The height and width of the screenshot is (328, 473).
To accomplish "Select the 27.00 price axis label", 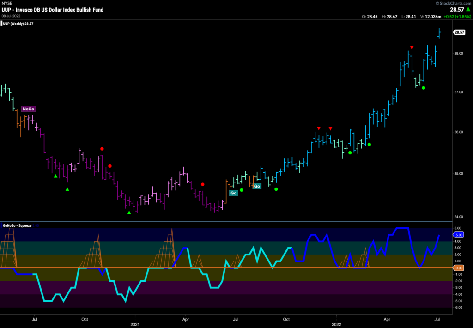I will tap(459, 92).
